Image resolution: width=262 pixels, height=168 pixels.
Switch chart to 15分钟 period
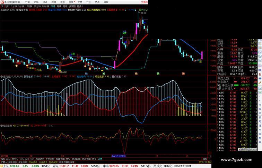(x=29, y=6)
